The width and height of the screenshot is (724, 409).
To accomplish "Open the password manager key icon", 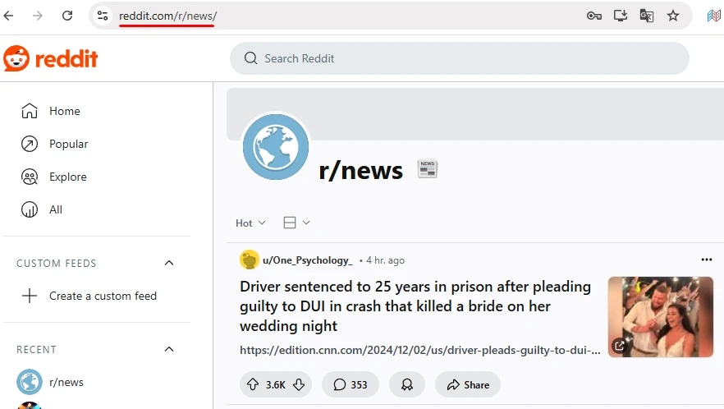I will tap(594, 16).
